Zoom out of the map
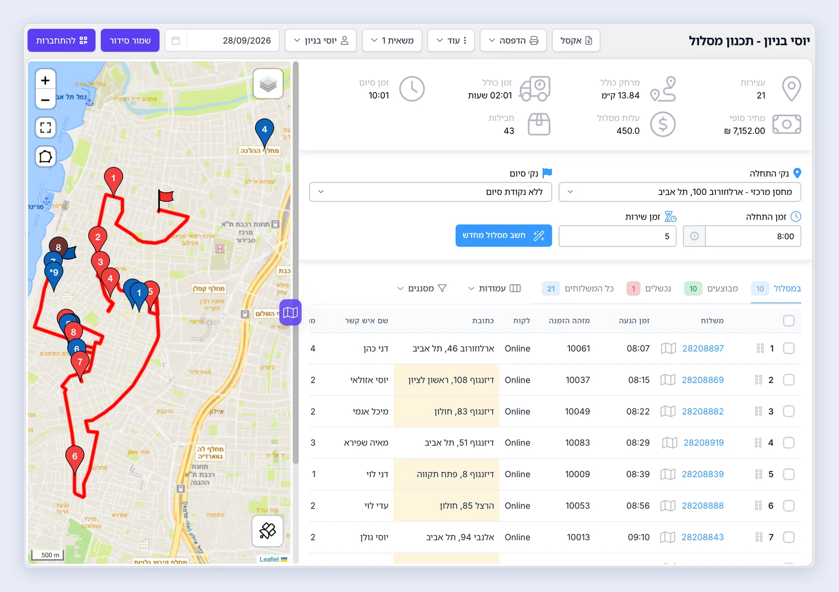 (46, 99)
